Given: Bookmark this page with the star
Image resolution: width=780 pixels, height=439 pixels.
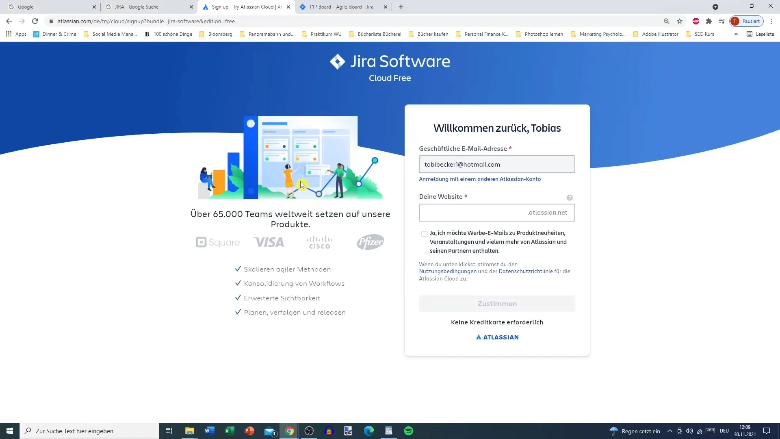Looking at the screenshot, I should pyautogui.click(x=680, y=21).
